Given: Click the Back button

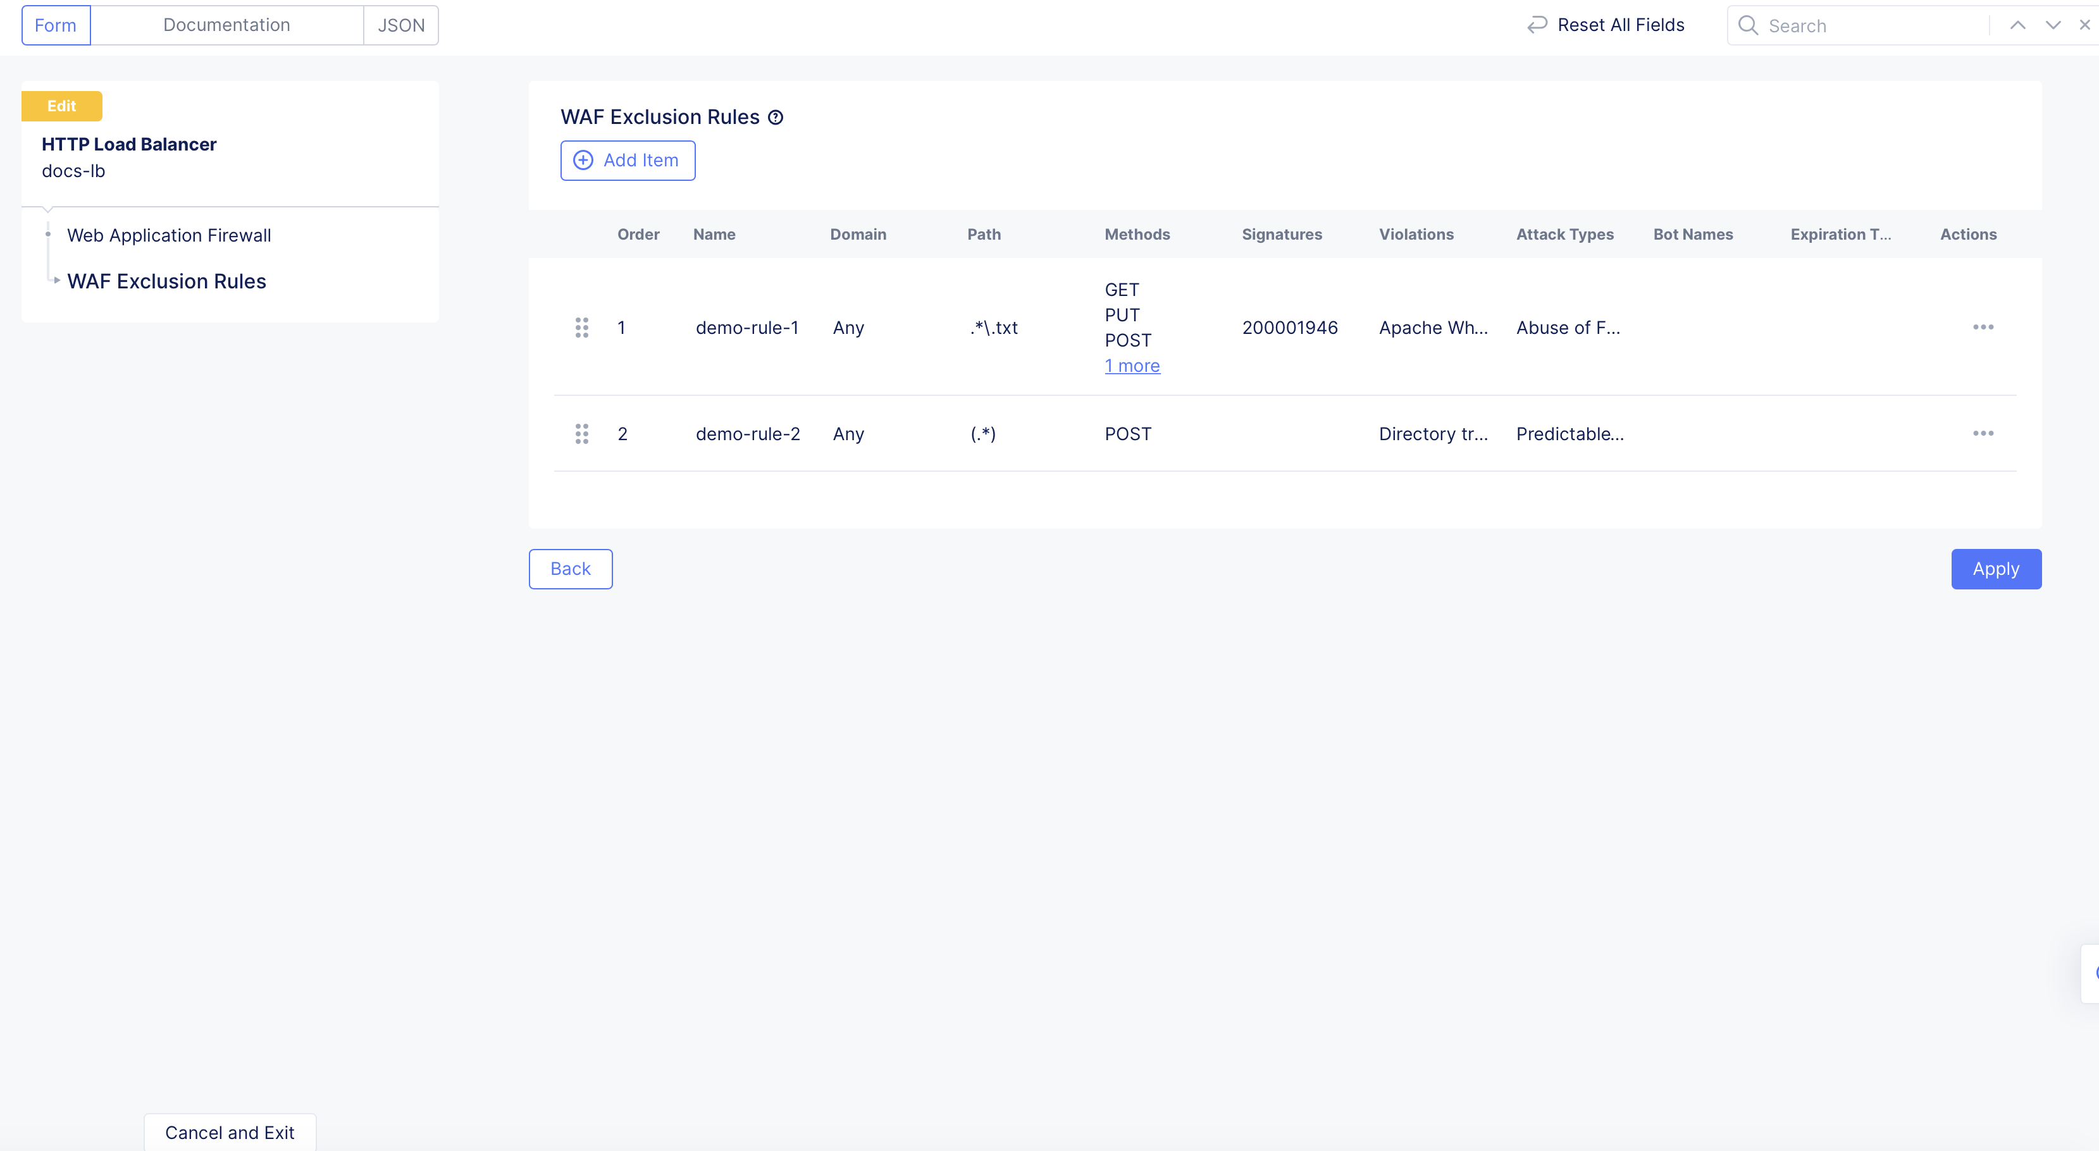Looking at the screenshot, I should click(571, 569).
